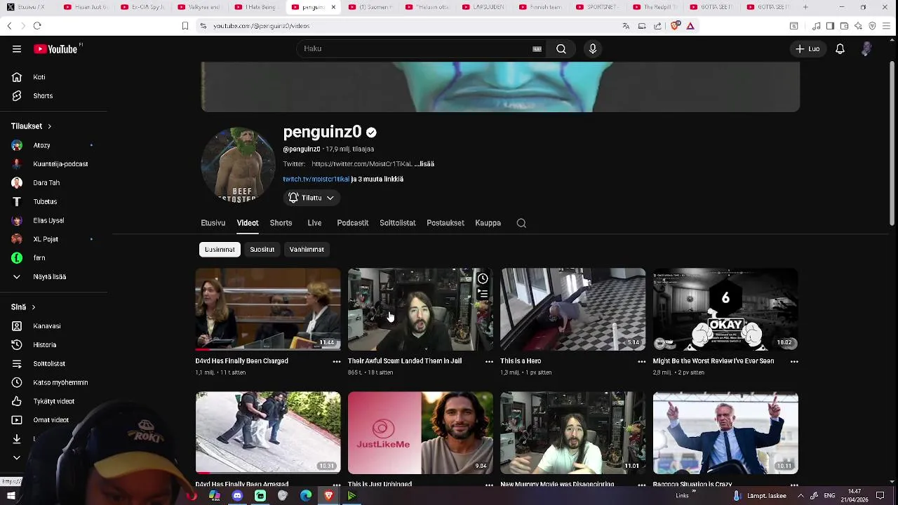The height and width of the screenshot is (505, 898).
Task: Expand the Sinä section heading
Action: (23, 307)
